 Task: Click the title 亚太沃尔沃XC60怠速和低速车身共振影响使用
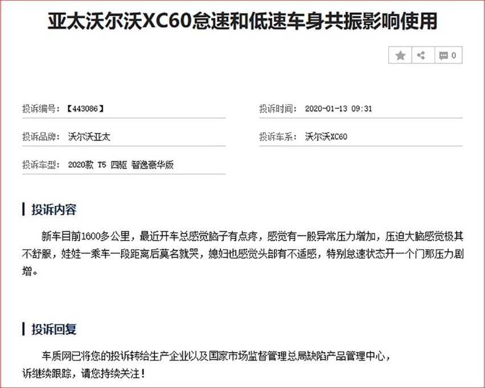click(x=242, y=21)
